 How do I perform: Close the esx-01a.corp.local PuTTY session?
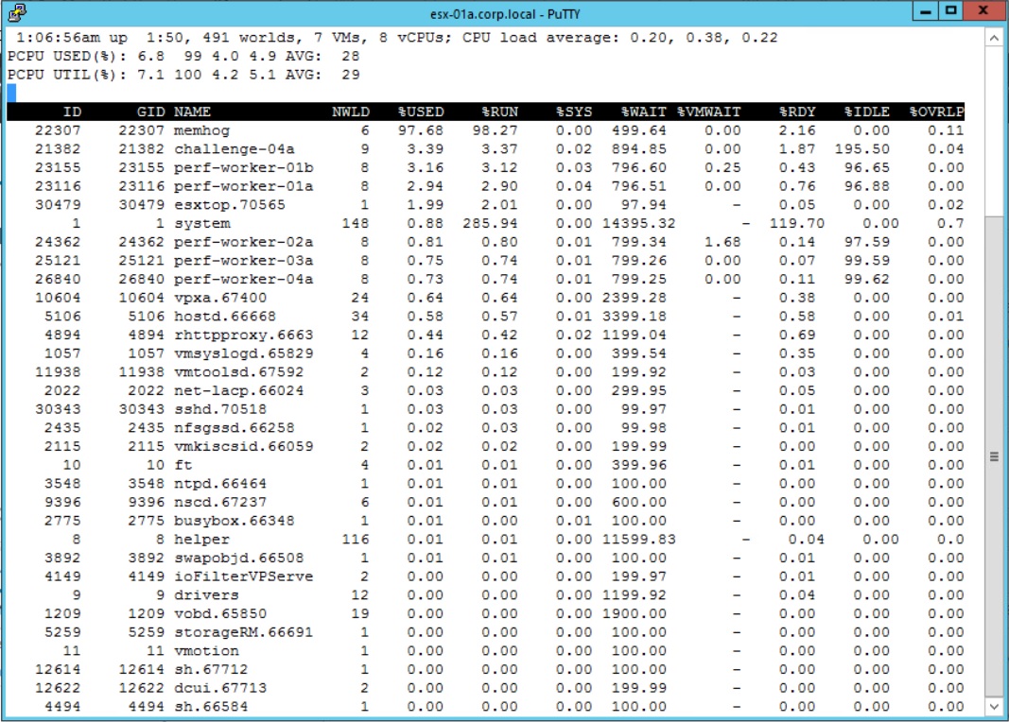point(983,11)
